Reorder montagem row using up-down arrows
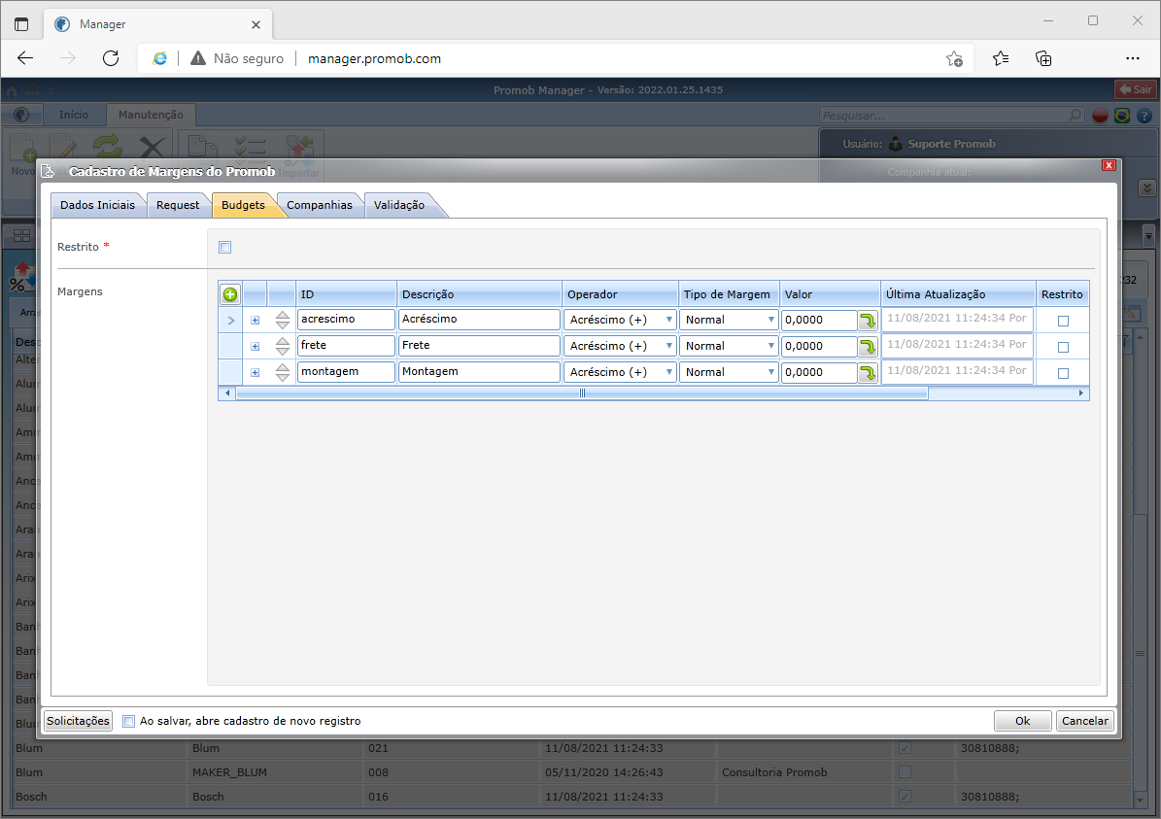Screen dimensions: 1161x819 tap(282, 372)
